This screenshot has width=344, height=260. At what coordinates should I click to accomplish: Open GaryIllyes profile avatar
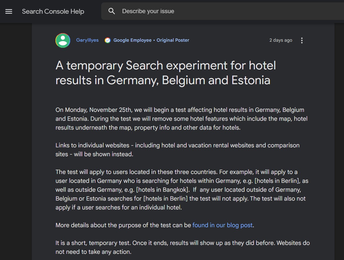point(63,40)
